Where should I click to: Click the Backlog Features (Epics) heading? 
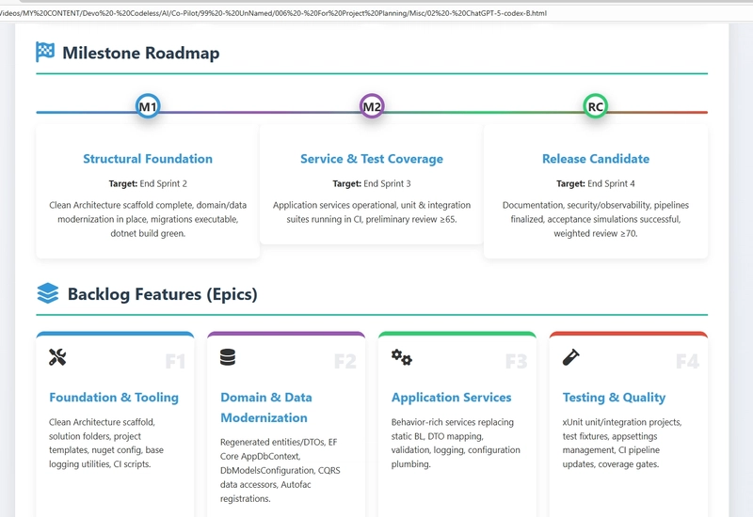(x=162, y=294)
